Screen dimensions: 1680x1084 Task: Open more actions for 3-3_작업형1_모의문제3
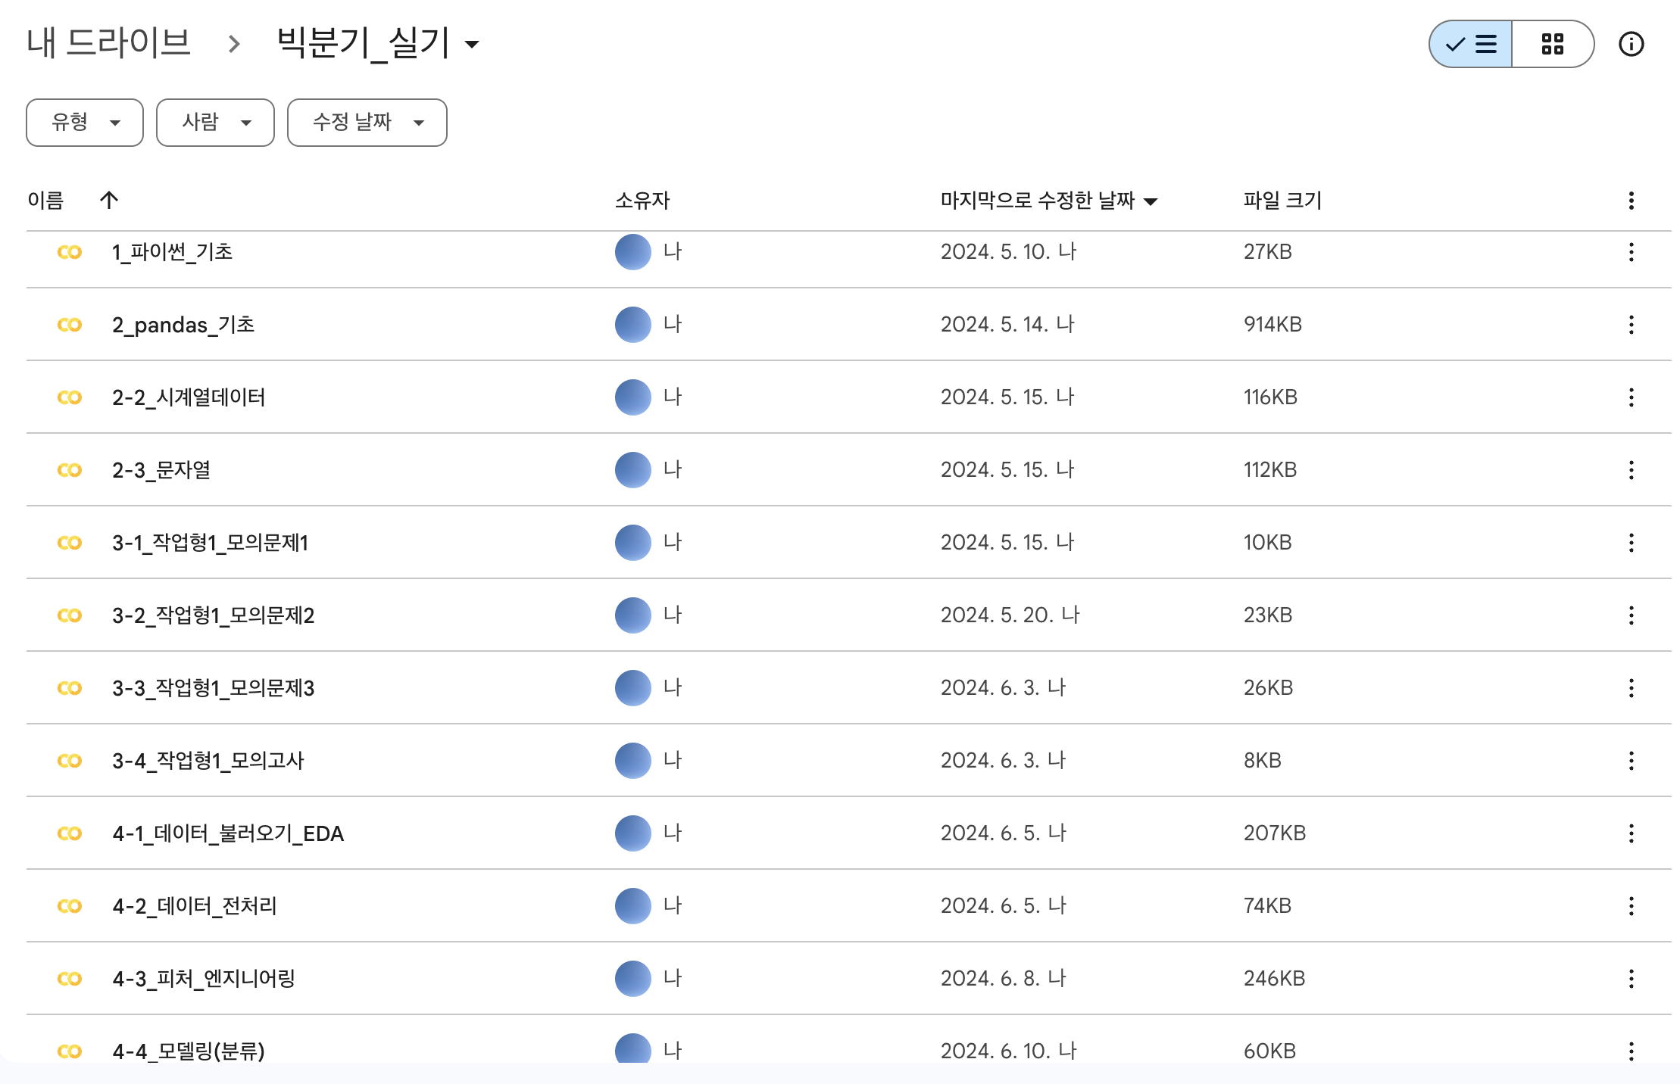1631,688
